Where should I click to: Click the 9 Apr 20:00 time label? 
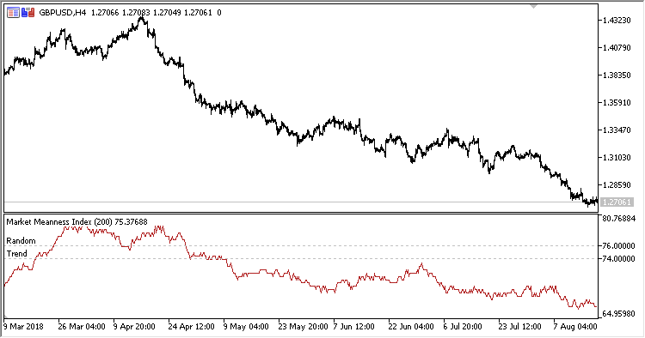pyautogui.click(x=134, y=327)
